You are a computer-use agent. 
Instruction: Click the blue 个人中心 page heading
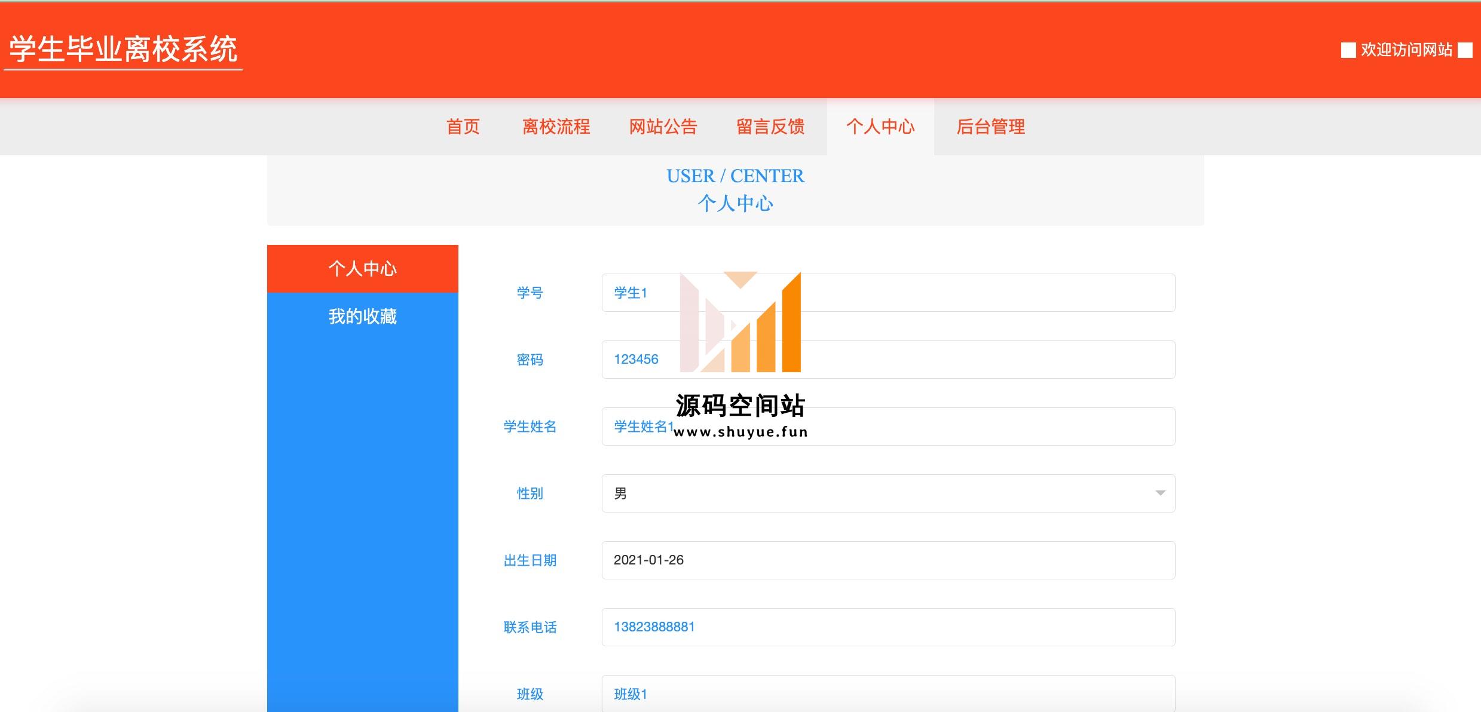(735, 203)
